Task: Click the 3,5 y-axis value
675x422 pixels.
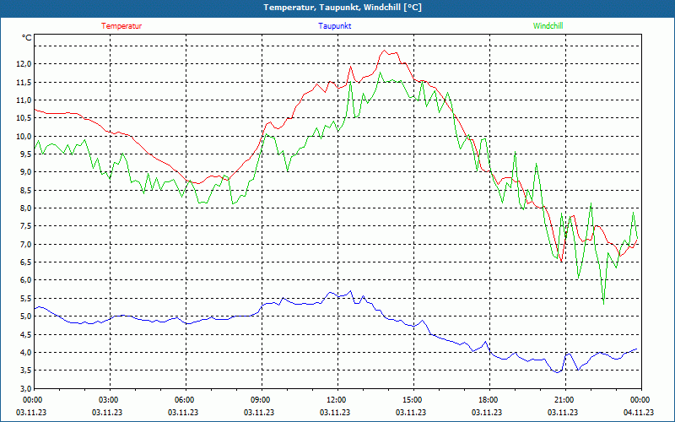Action: coord(25,371)
